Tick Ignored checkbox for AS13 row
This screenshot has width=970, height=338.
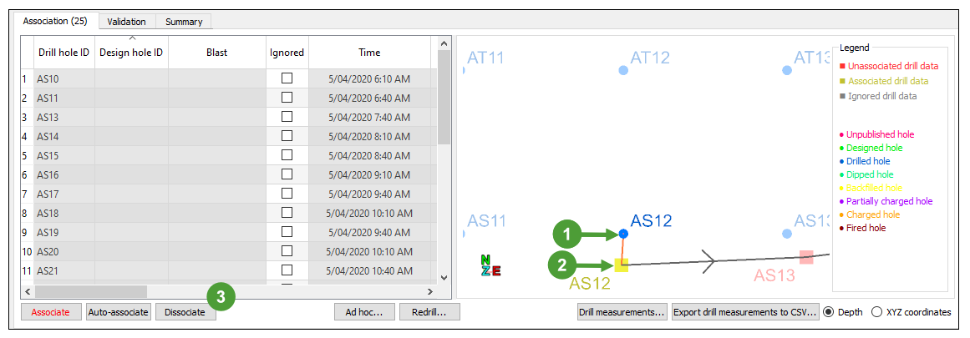tap(287, 117)
